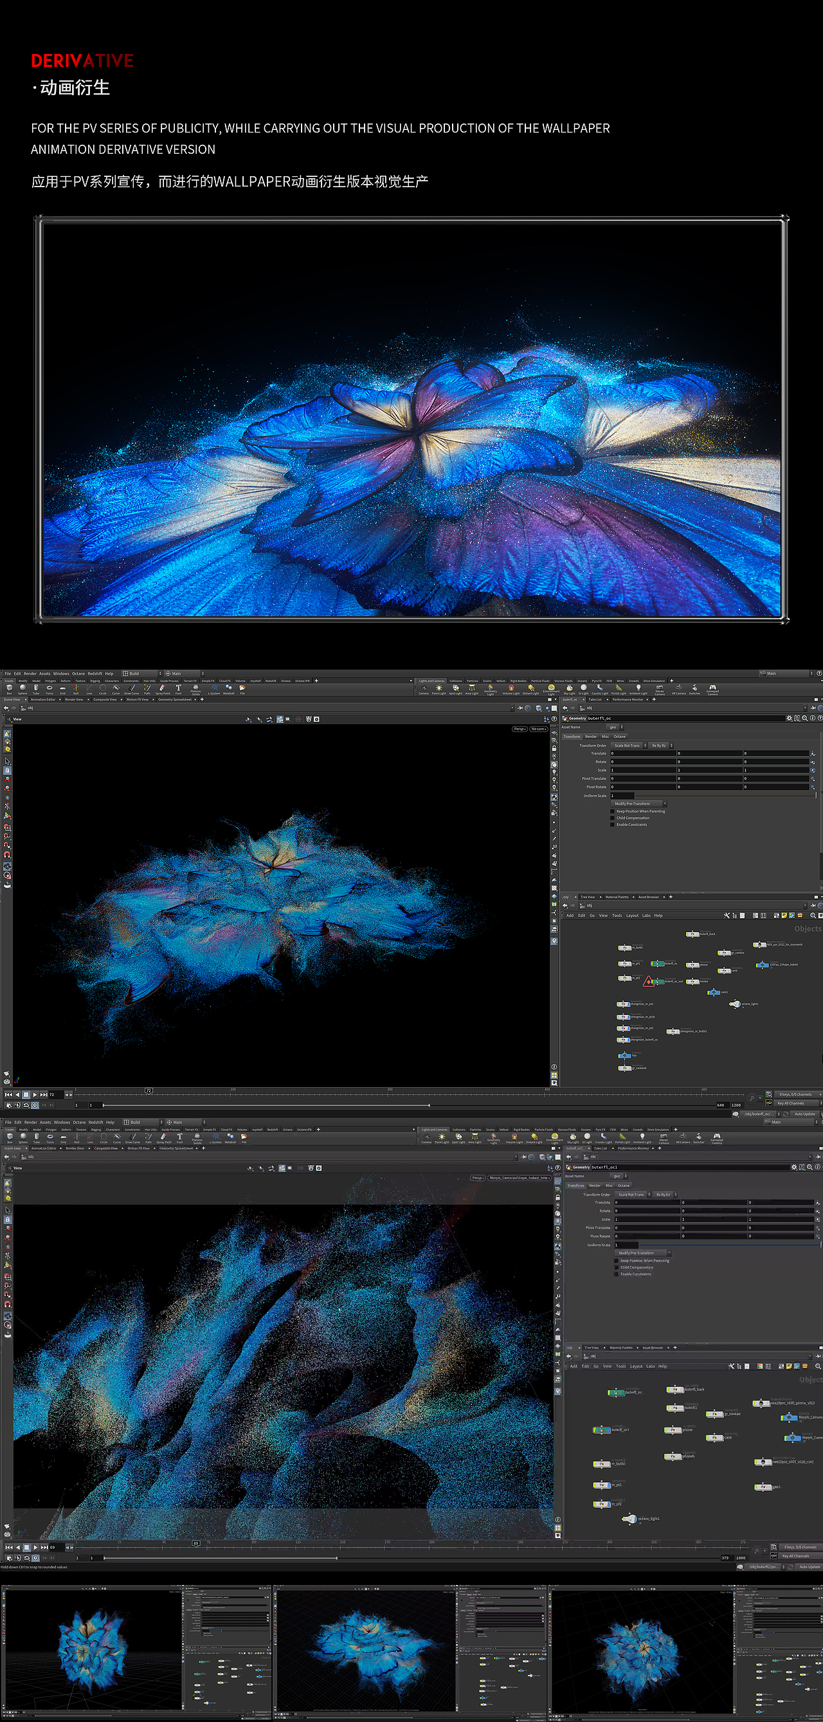Adjust the Uniform Scale slider in upper window
The width and height of the screenshot is (823, 1722).
tap(725, 796)
